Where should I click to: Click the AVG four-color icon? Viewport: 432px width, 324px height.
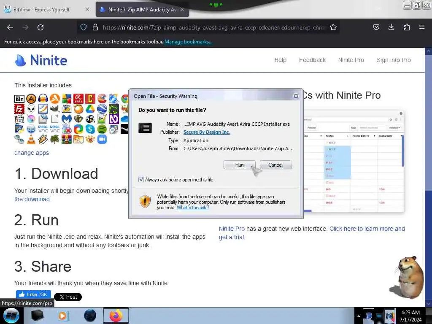(x=66, y=99)
